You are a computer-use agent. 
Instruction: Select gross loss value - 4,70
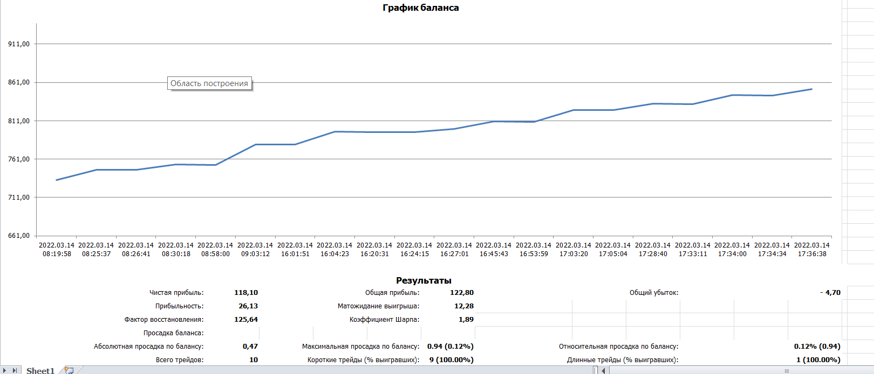[830, 293]
